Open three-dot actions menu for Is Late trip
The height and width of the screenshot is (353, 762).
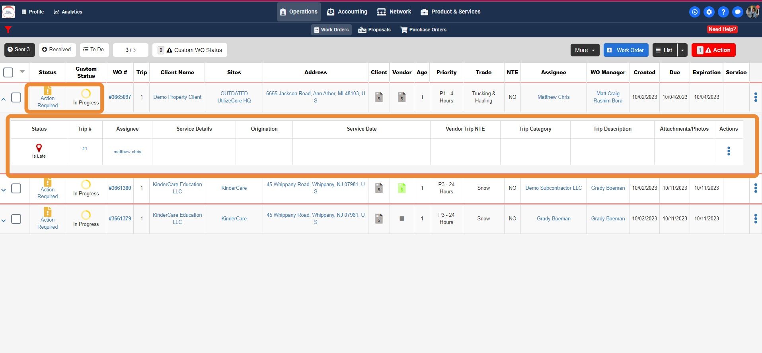729,151
